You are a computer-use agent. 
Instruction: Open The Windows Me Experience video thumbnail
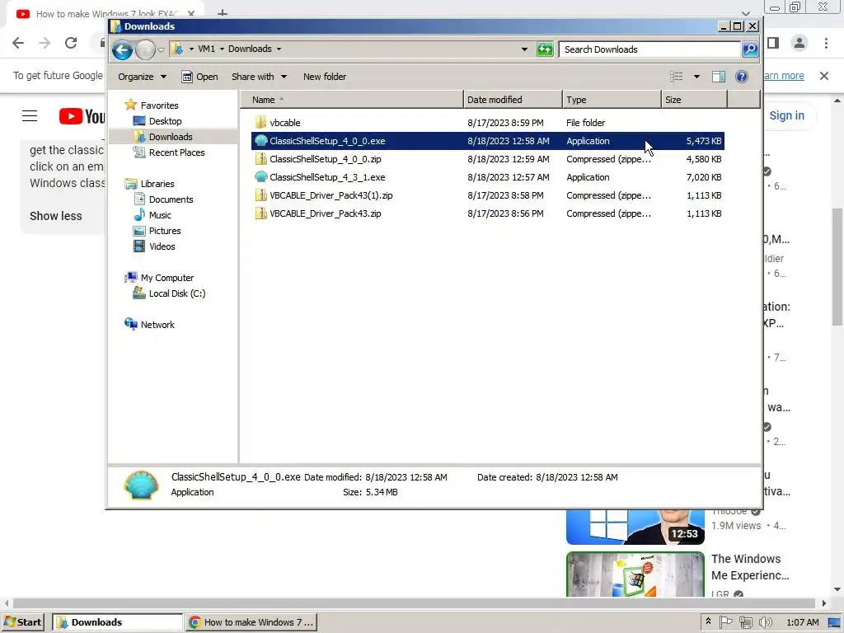[635, 574]
